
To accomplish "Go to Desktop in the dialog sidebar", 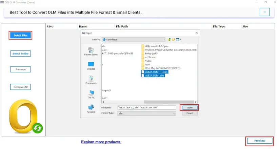I will click(x=91, y=66).
